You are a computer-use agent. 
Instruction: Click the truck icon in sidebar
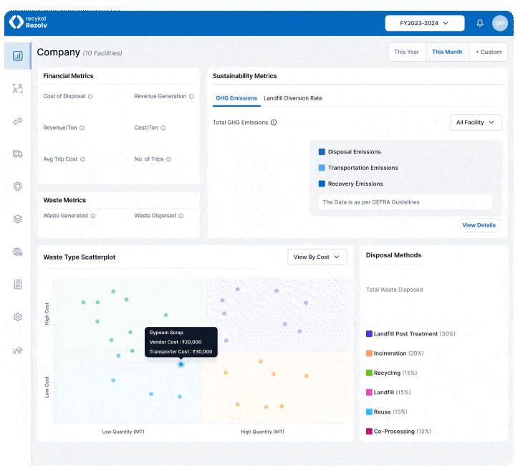tap(17, 153)
